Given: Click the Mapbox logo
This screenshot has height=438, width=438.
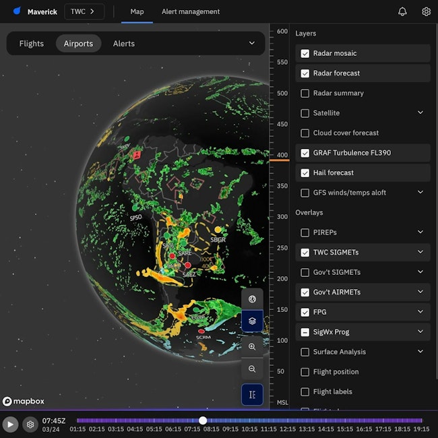Looking at the screenshot, I should coord(24,402).
